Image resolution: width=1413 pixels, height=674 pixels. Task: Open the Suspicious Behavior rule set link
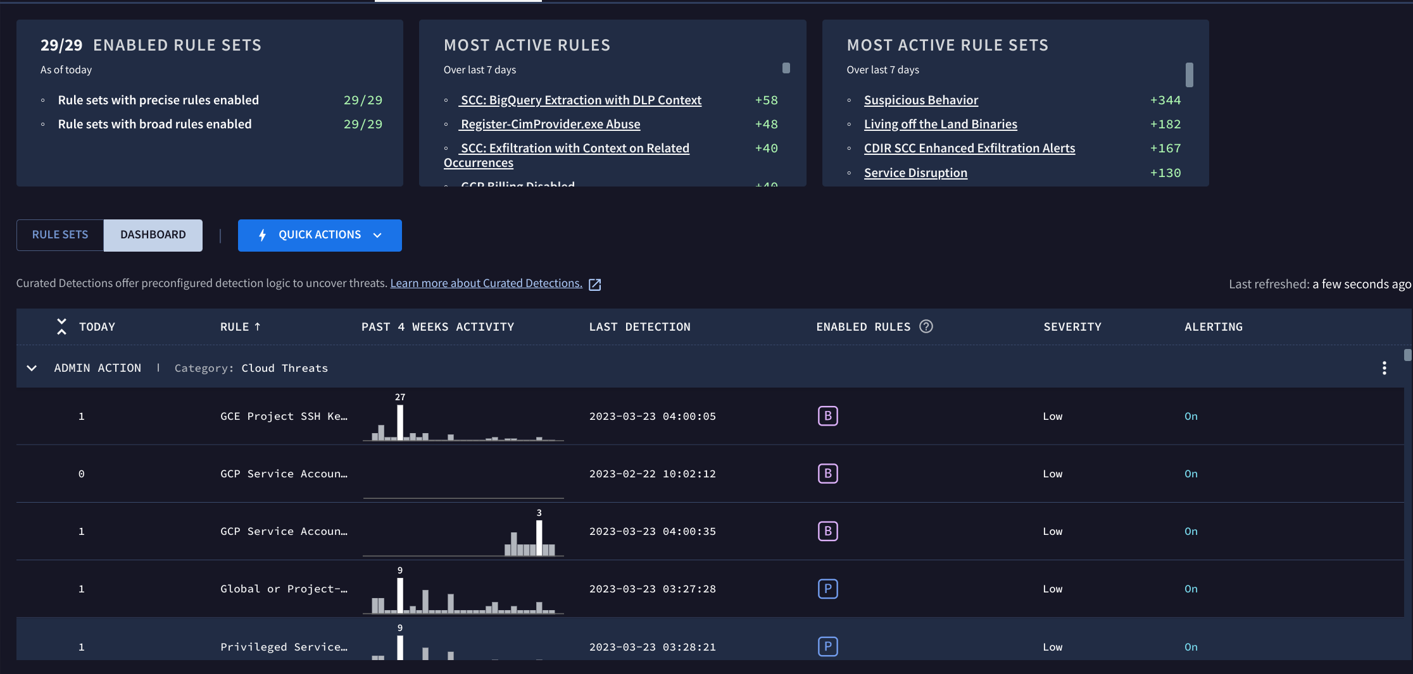coord(921,99)
